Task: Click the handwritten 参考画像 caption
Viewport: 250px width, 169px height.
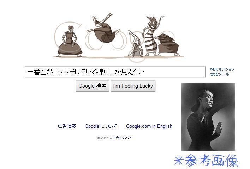Action: (211, 161)
